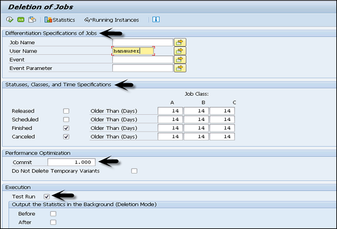Click Scheduled days field for class C
This screenshot has width=337, height=229.
(x=222, y=119)
